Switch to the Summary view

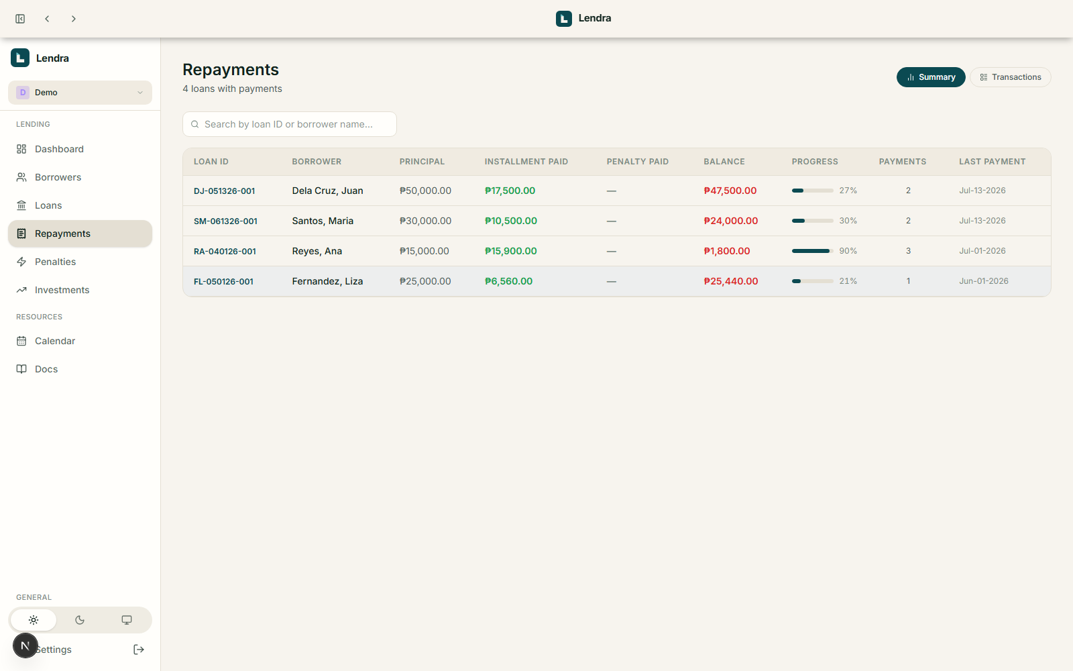931,77
